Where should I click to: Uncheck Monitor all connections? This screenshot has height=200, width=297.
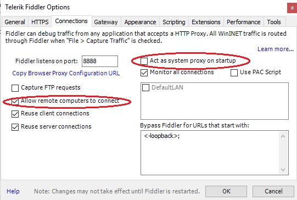(x=144, y=73)
